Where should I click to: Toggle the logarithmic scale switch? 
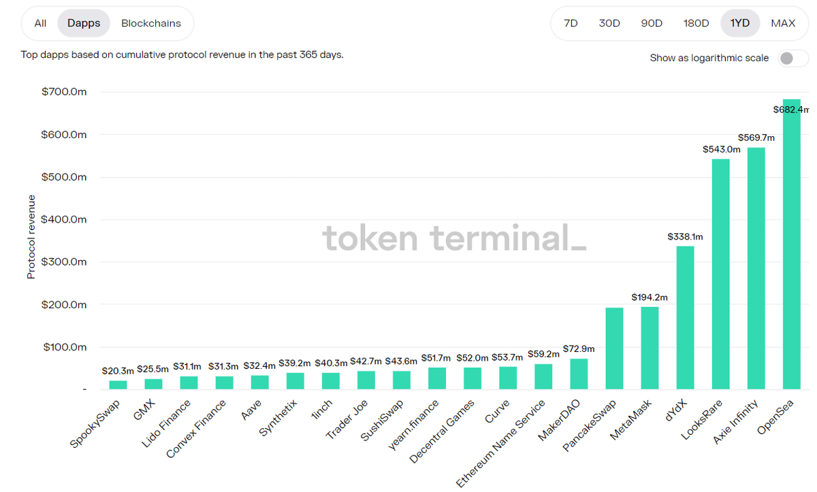tap(789, 59)
